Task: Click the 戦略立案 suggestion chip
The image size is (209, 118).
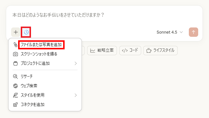Action: pos(102,51)
